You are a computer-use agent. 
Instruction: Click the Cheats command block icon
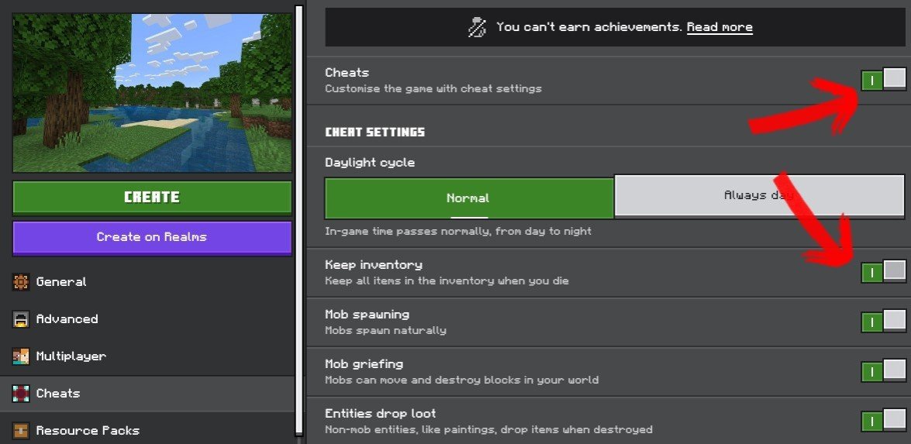(21, 394)
